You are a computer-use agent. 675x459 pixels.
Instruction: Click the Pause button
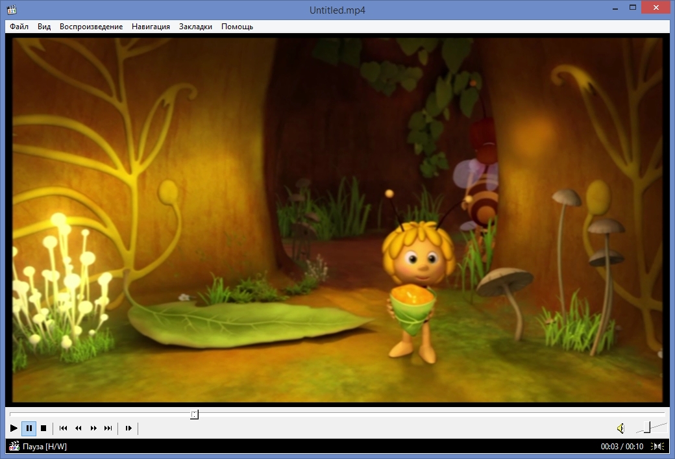tap(29, 428)
